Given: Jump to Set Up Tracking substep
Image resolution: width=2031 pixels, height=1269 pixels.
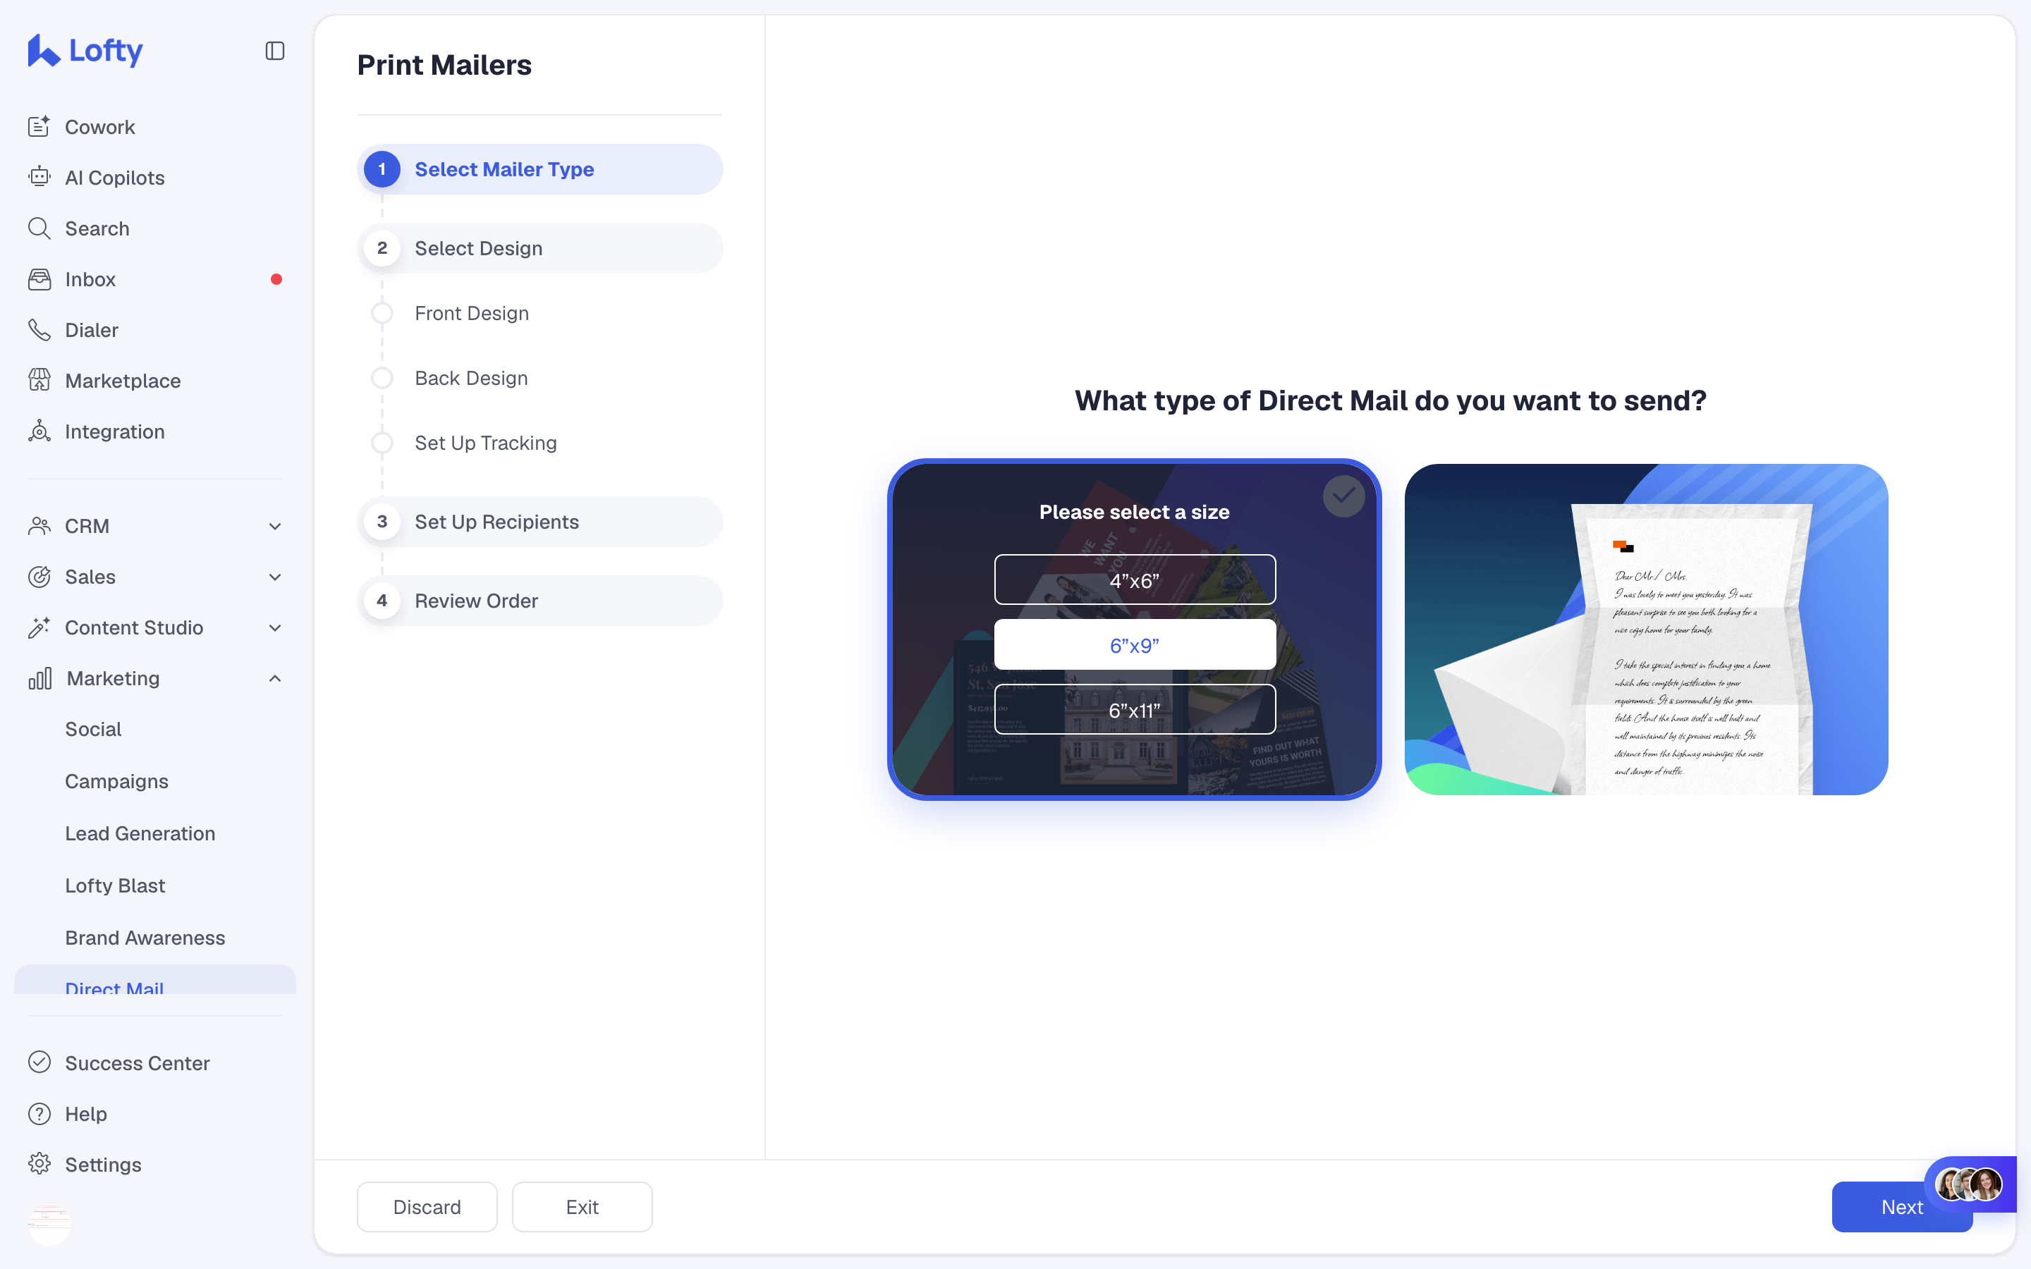Looking at the screenshot, I should click(485, 443).
